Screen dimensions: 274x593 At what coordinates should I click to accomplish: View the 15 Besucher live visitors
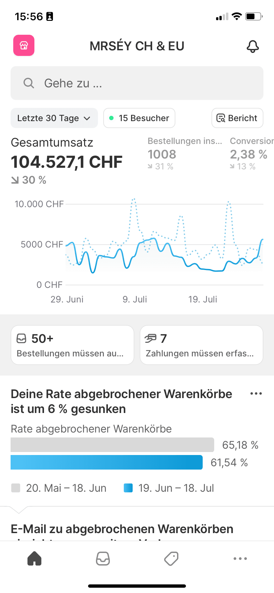(139, 118)
